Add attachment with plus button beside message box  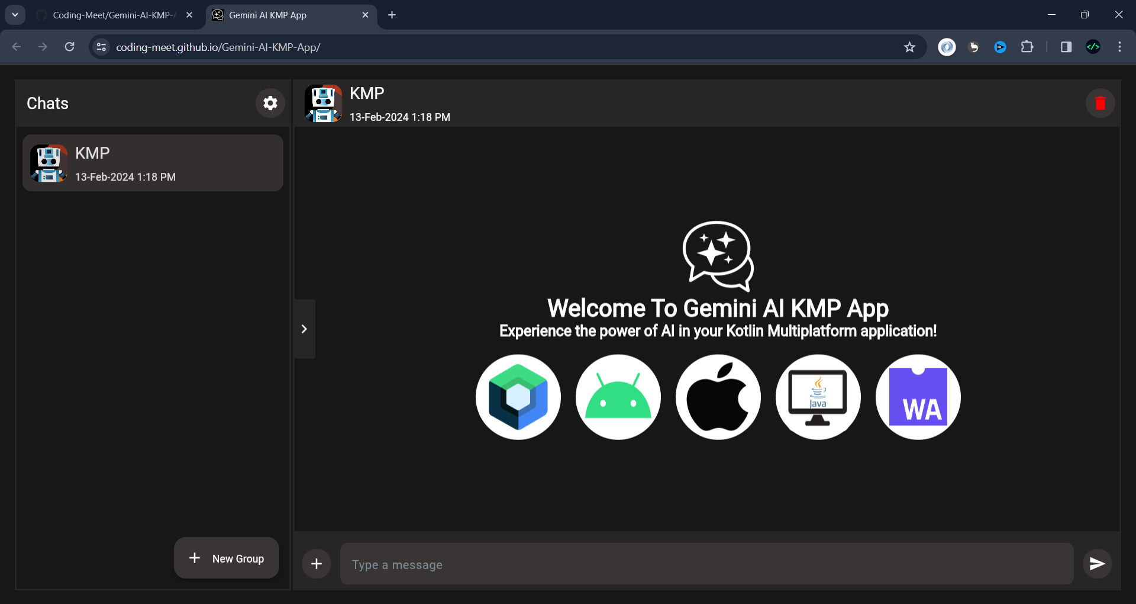(317, 564)
